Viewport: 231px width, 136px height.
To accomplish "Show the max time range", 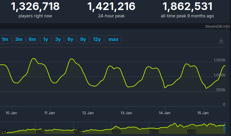I will 114,39.
